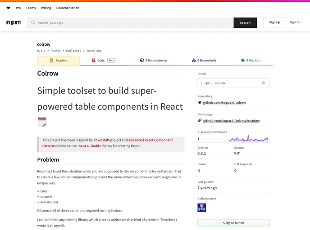
Task: Select the 2 Versions tab
Action: point(251,60)
